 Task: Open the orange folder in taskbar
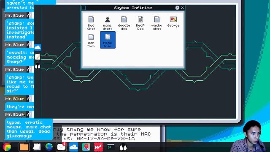[24, 147]
